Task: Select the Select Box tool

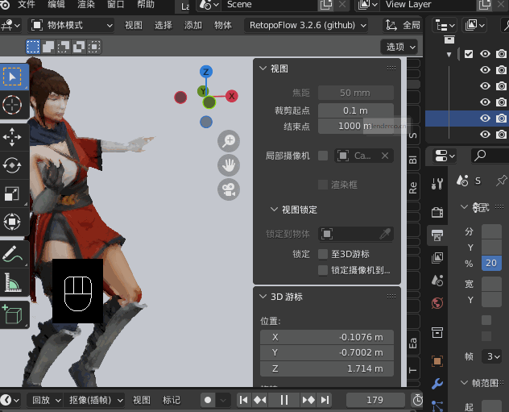Action: tap(12, 77)
